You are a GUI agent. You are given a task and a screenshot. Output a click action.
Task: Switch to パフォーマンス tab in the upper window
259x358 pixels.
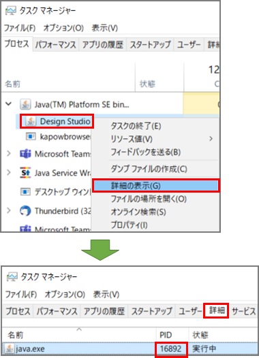[x=56, y=44]
